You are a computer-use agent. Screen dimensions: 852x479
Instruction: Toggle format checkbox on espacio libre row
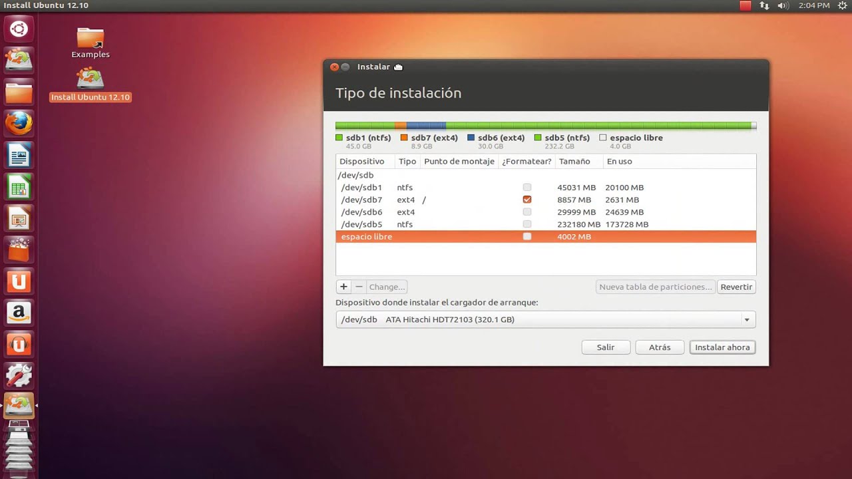[x=527, y=237]
